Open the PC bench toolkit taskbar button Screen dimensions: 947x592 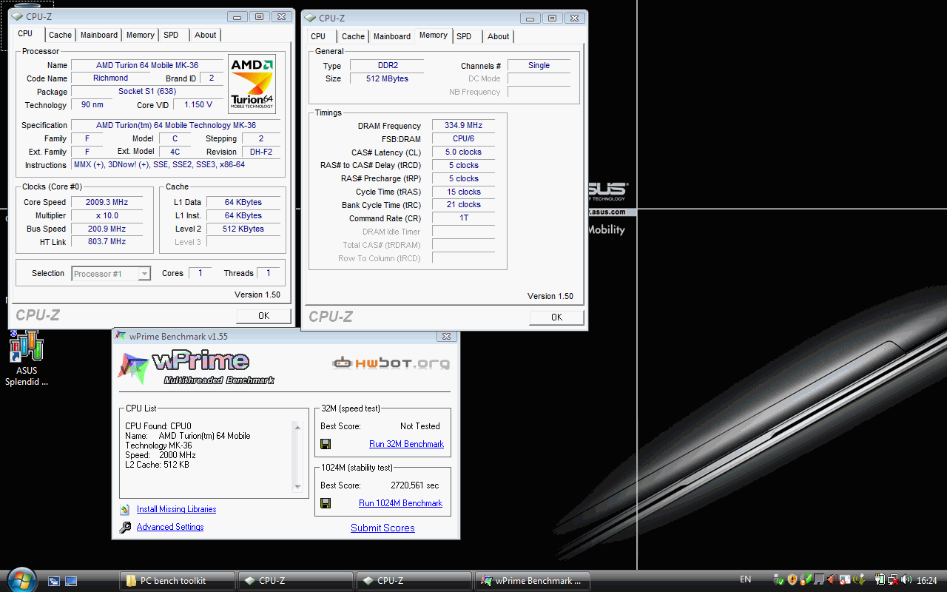(x=178, y=581)
